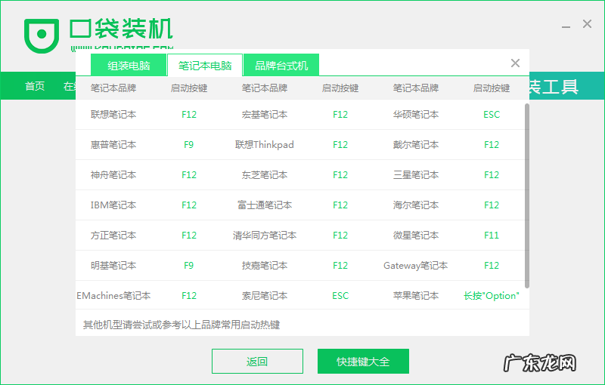The height and width of the screenshot is (385, 605).
Task: Click F11 key for 微星笔记本
Action: (x=492, y=235)
